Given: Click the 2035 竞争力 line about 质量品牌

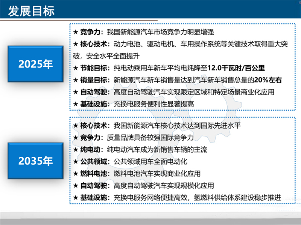Looking at the screenshot, I should 134,138.
